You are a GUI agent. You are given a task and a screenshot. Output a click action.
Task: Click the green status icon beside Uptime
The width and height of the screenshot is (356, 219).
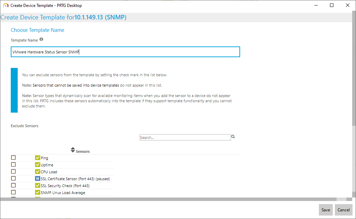(x=37, y=165)
